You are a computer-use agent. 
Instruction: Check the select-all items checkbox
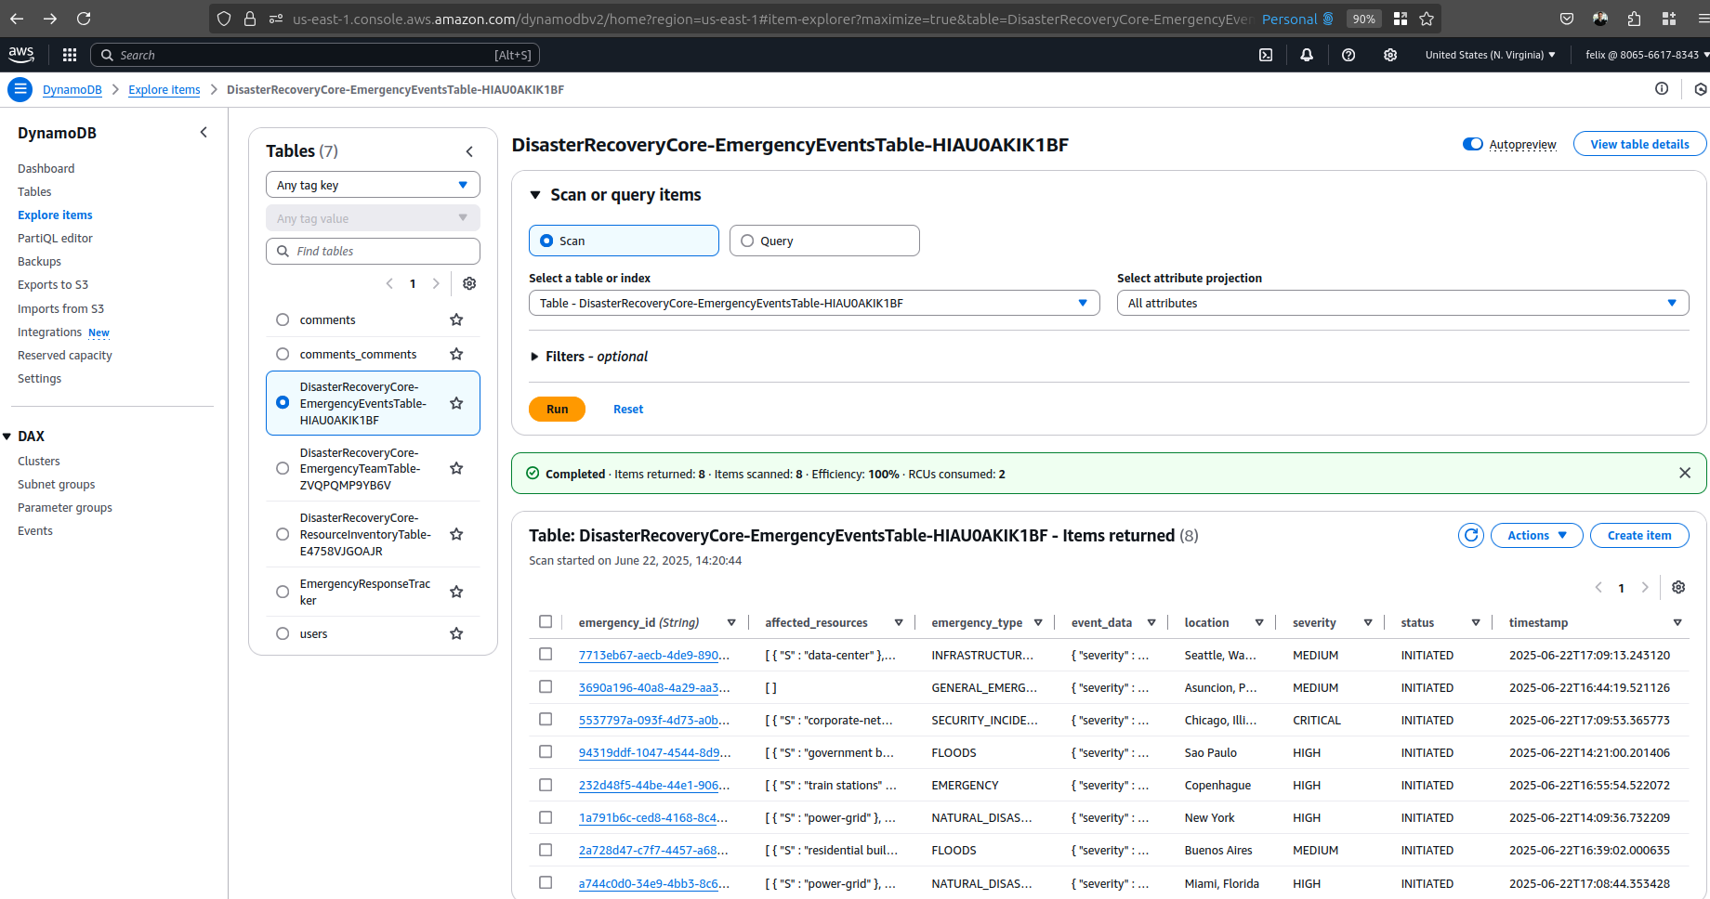coord(546,622)
